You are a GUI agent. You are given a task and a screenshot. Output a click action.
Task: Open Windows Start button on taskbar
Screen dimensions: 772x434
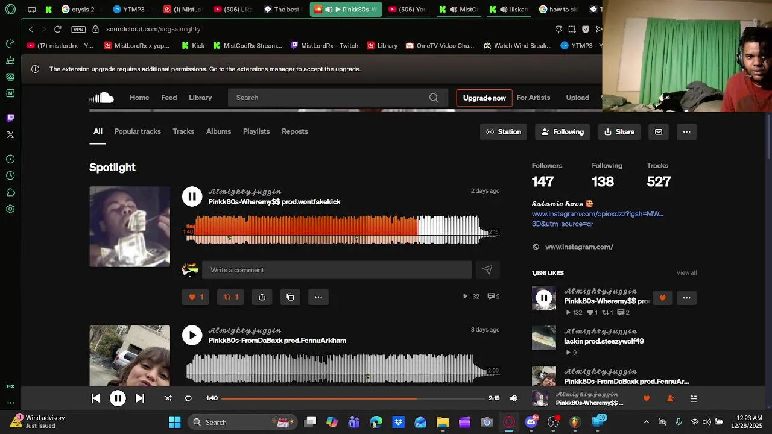click(x=174, y=422)
